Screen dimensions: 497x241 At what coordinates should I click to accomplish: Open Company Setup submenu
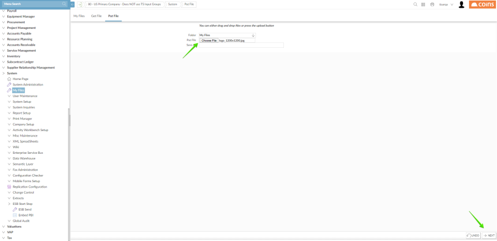tap(23, 124)
